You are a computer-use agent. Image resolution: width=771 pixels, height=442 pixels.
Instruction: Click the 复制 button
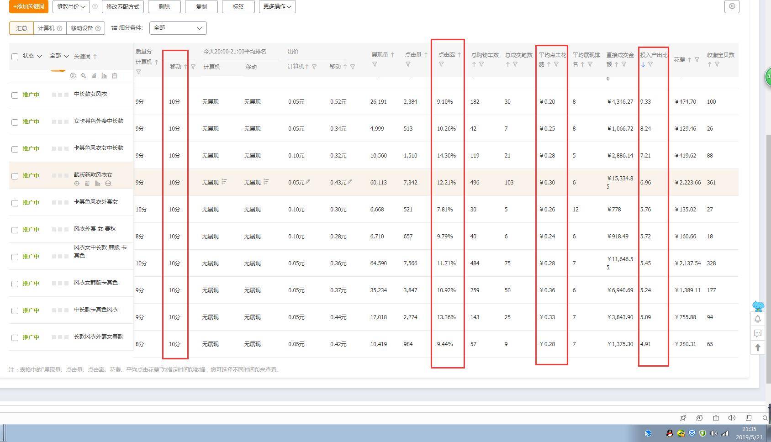(201, 6)
